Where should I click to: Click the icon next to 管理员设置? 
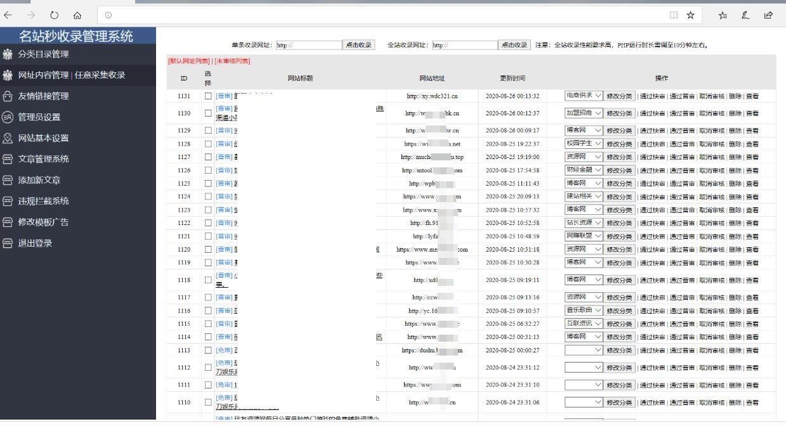point(8,117)
